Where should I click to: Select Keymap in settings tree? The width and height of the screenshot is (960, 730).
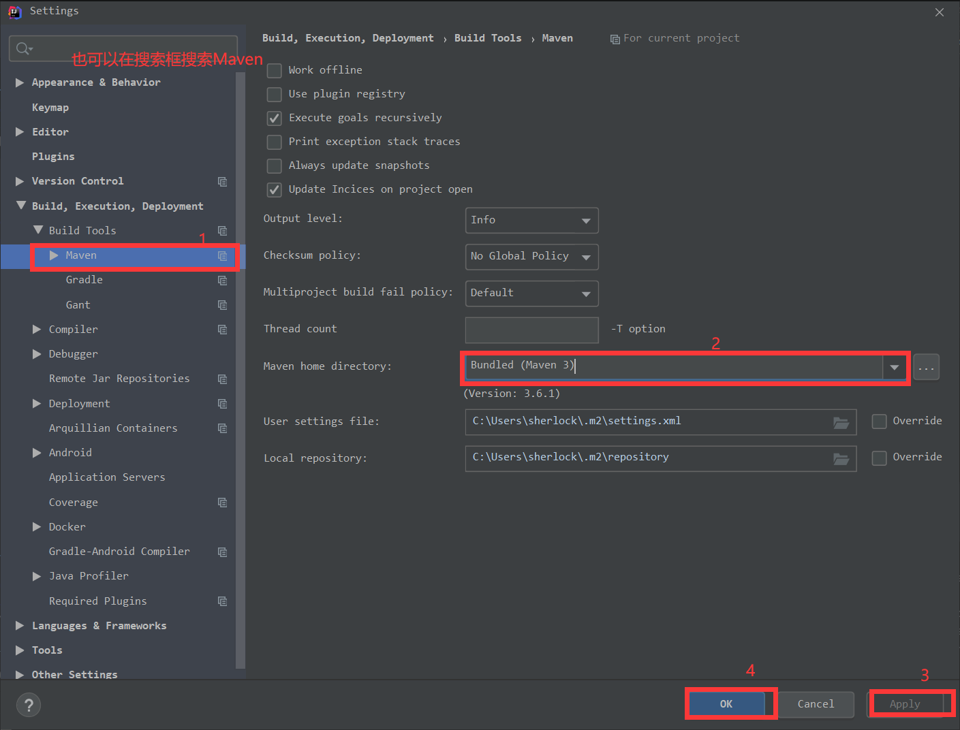click(x=50, y=108)
